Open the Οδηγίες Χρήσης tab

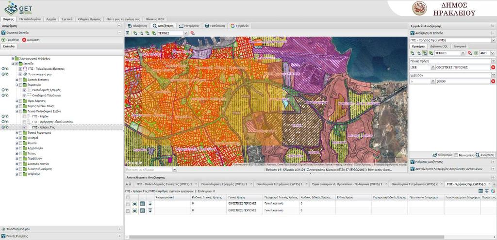coord(90,19)
